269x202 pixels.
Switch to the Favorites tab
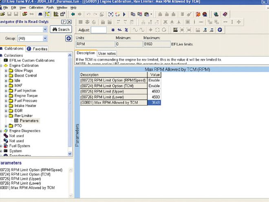(37, 49)
